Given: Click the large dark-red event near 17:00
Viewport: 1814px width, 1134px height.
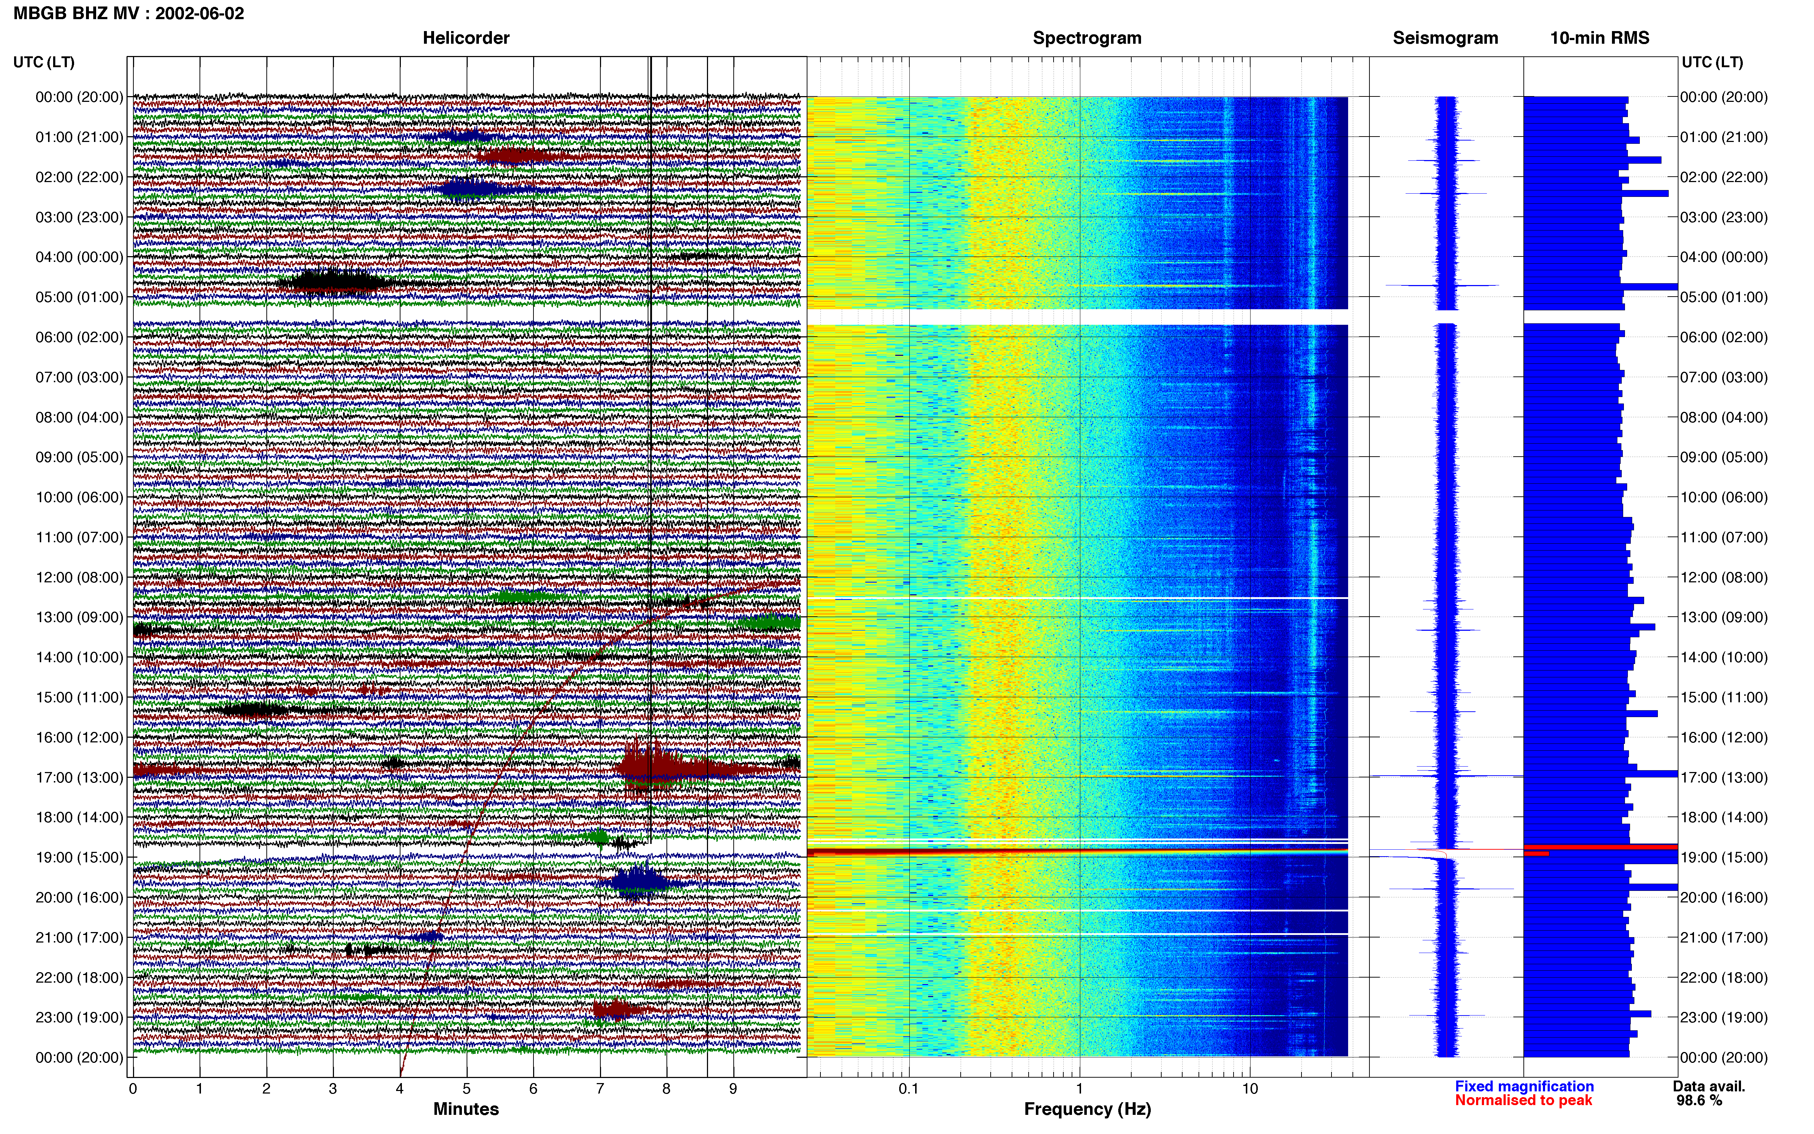Looking at the screenshot, I should (x=660, y=769).
